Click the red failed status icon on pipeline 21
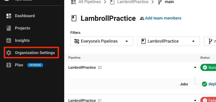Viewport: 216px width, 102px height. click(x=205, y=100)
